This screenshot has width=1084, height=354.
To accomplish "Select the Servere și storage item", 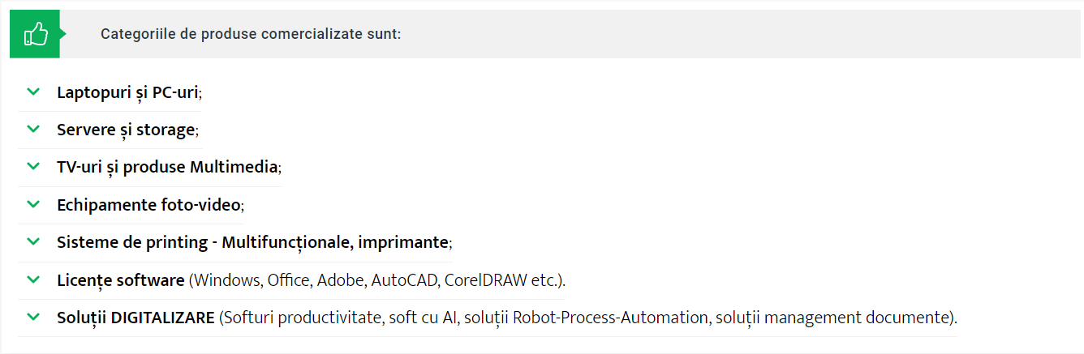I will click(x=126, y=130).
